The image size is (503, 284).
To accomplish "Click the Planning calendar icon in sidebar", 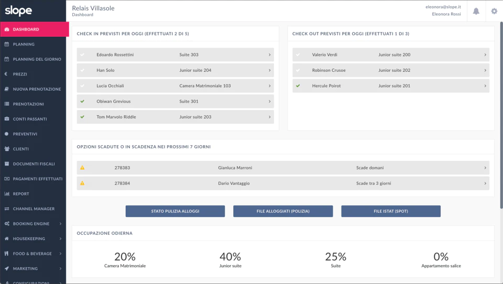I will pos(6,45).
